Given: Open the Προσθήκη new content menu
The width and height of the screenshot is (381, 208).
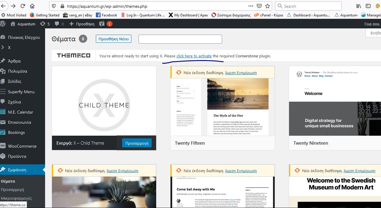Looking at the screenshot, I should pyautogui.click(x=82, y=24).
